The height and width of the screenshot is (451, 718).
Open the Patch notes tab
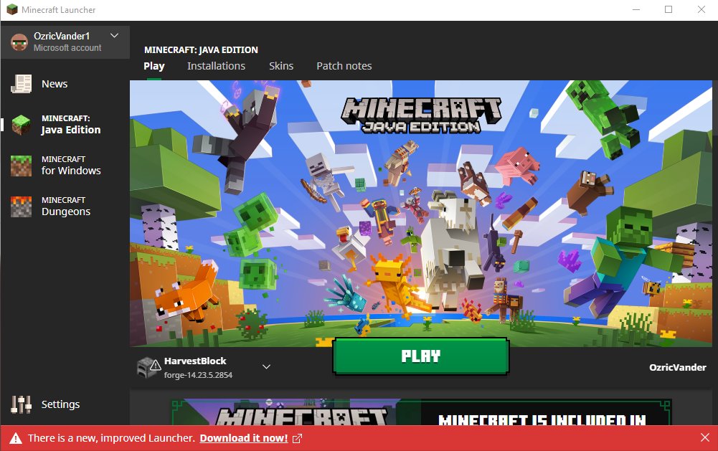(x=344, y=66)
